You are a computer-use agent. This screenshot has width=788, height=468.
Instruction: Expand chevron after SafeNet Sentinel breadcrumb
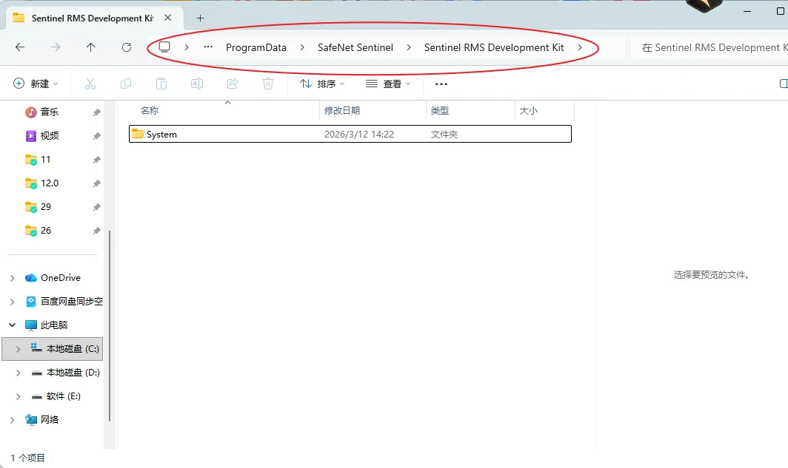[409, 47]
